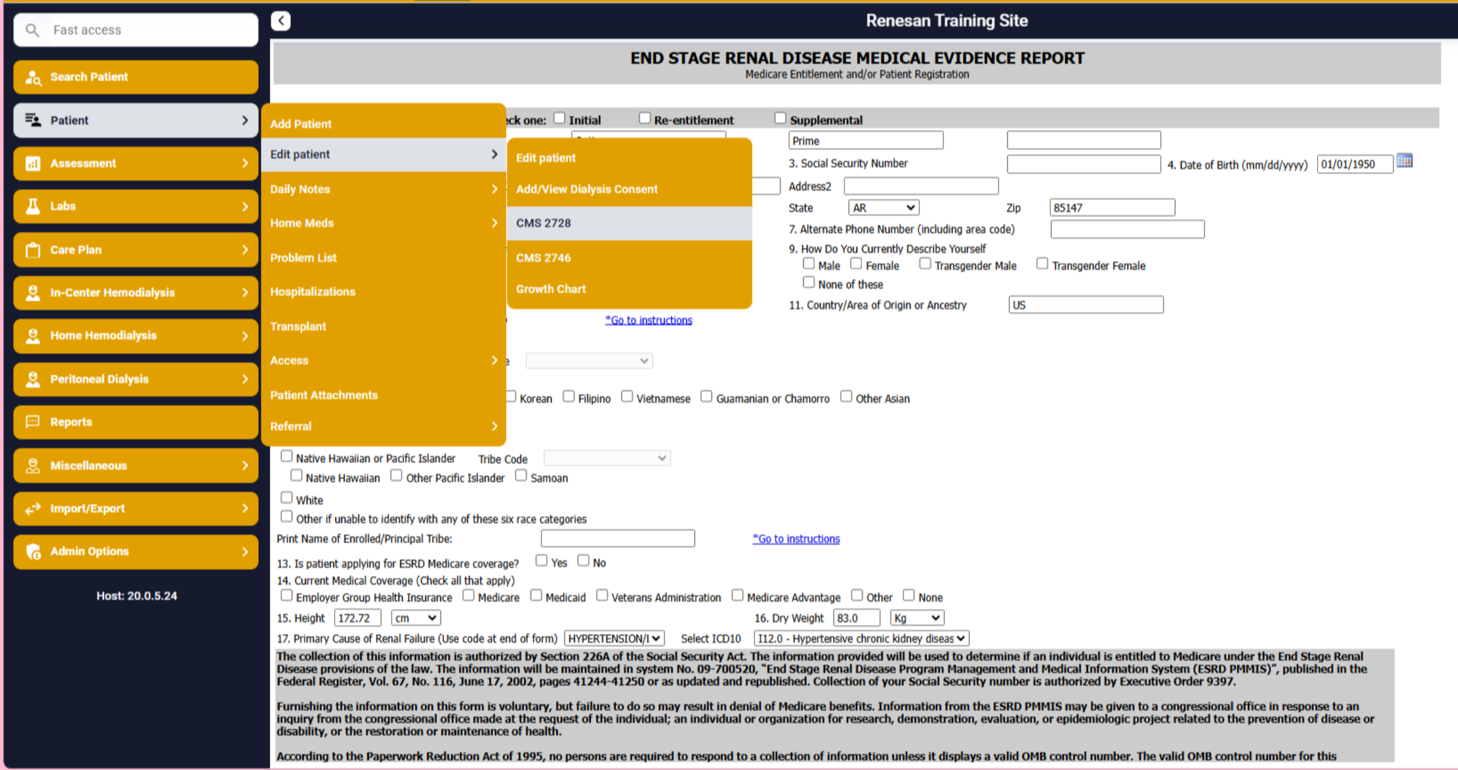This screenshot has height=770, width=1458.
Task: Click the Assessment chart icon
Action: click(33, 163)
